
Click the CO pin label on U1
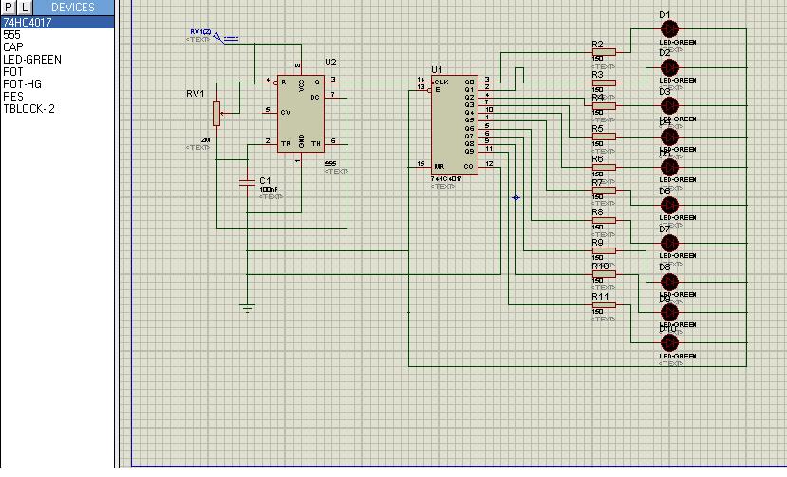pyautogui.click(x=468, y=166)
